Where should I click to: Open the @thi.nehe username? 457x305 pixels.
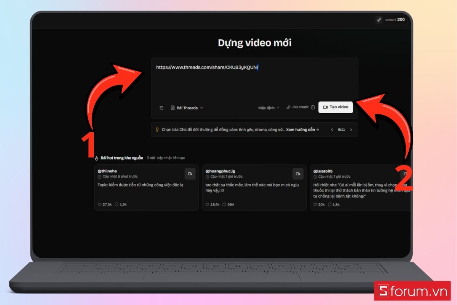[107, 171]
